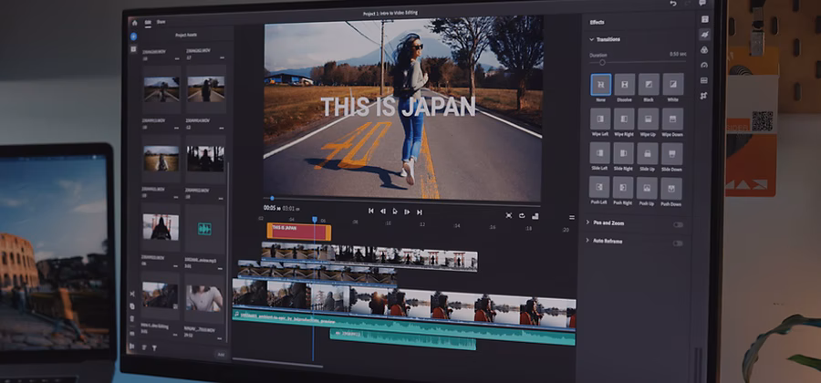821x383 pixels.
Task: Select the red gate silhouette asset thumbnail
Action: coord(161,227)
